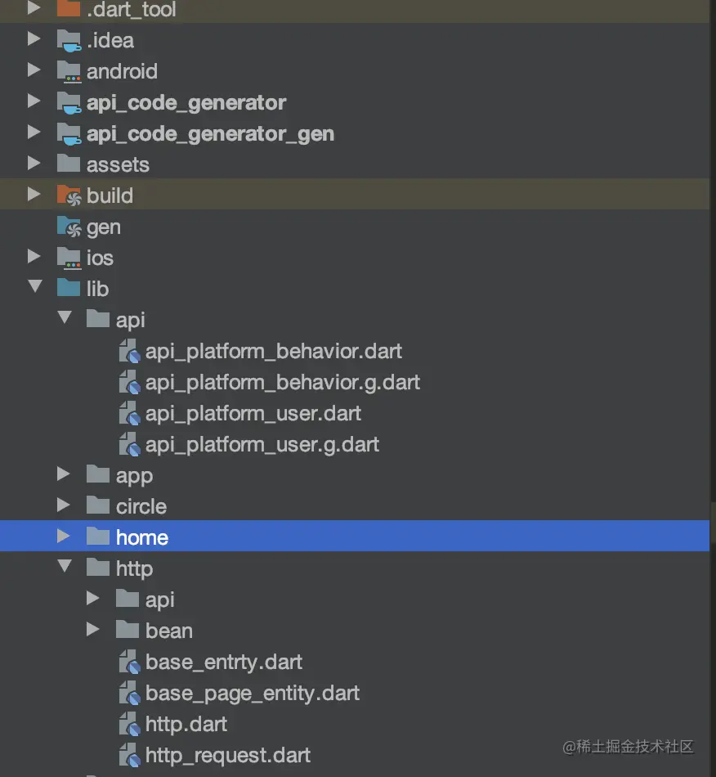This screenshot has height=777, width=716.
Task: Click the build folder icon
Action: coord(69,195)
